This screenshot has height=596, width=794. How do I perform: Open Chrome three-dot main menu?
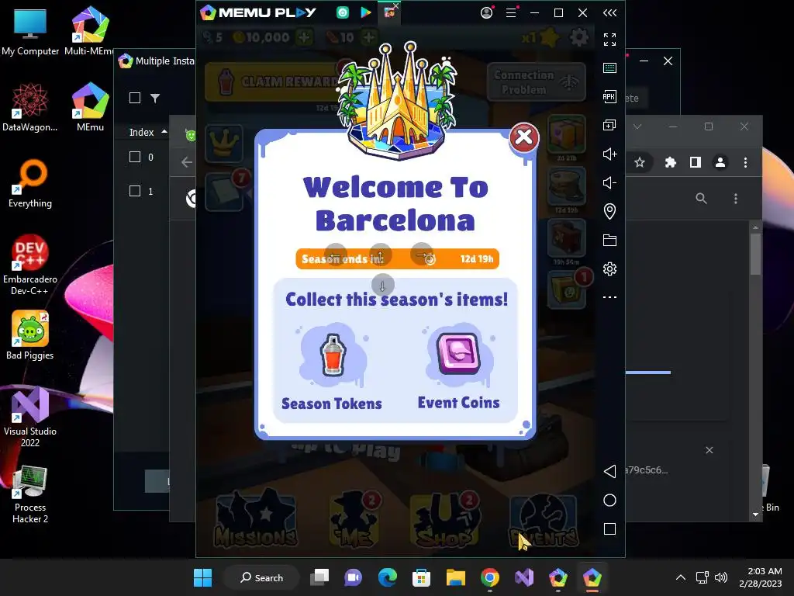745,162
